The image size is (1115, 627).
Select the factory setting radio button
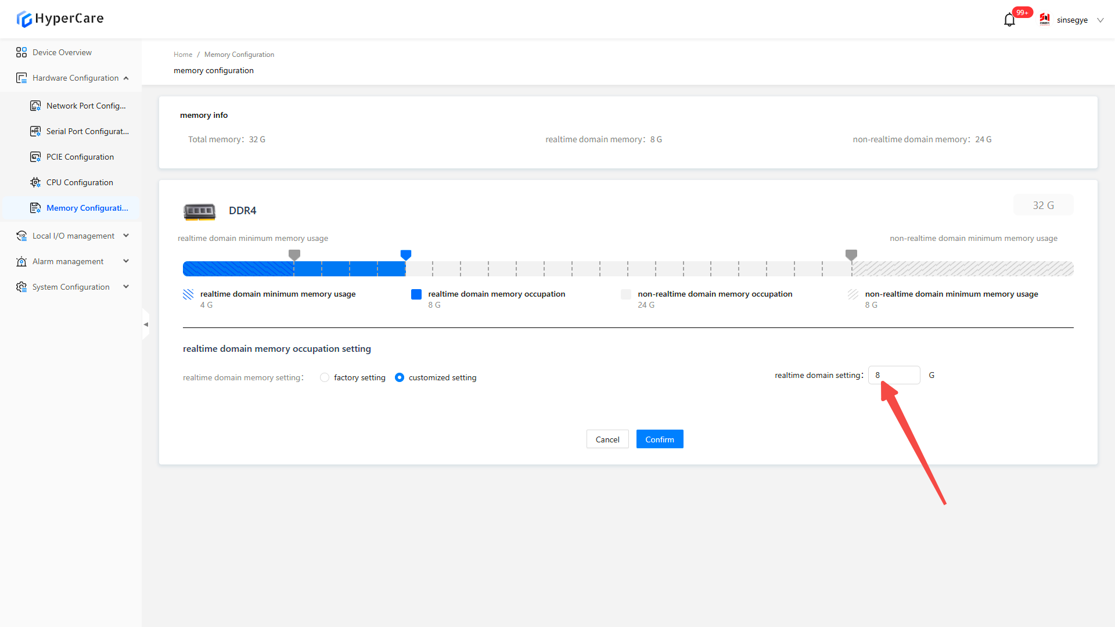[x=325, y=377]
